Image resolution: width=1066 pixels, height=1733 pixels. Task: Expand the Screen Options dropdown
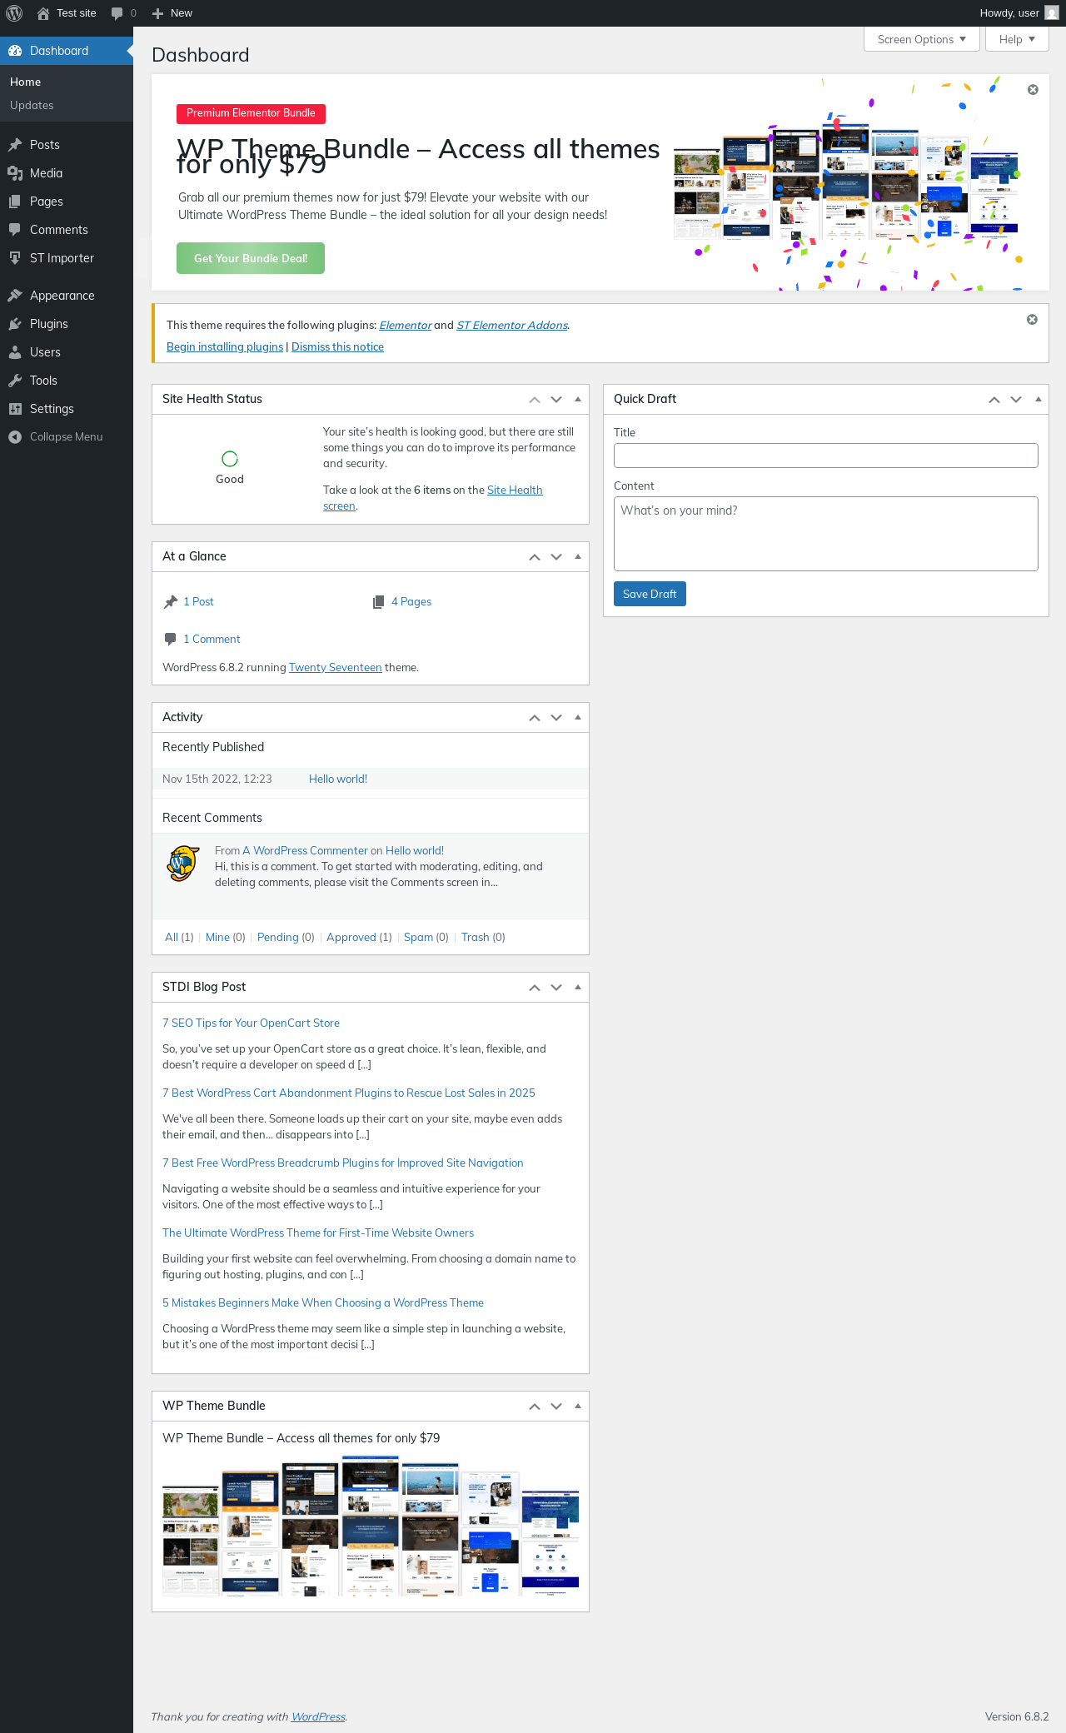[x=922, y=39]
